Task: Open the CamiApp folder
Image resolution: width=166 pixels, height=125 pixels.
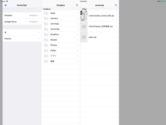Action: point(61,24)
